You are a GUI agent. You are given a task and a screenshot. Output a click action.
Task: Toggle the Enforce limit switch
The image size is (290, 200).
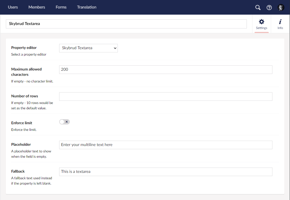tap(64, 122)
